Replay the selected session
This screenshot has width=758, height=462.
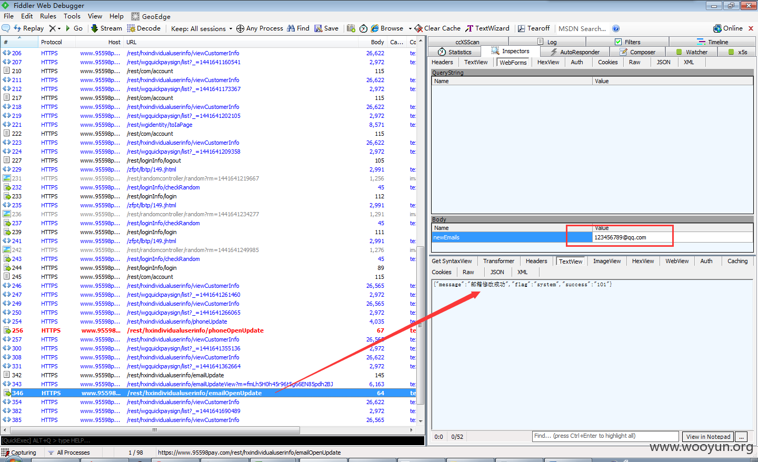coord(28,28)
